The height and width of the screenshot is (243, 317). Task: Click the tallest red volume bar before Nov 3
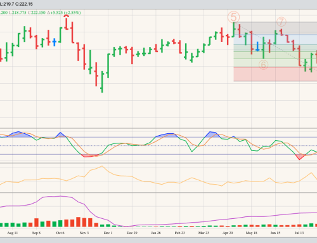pos(78,222)
